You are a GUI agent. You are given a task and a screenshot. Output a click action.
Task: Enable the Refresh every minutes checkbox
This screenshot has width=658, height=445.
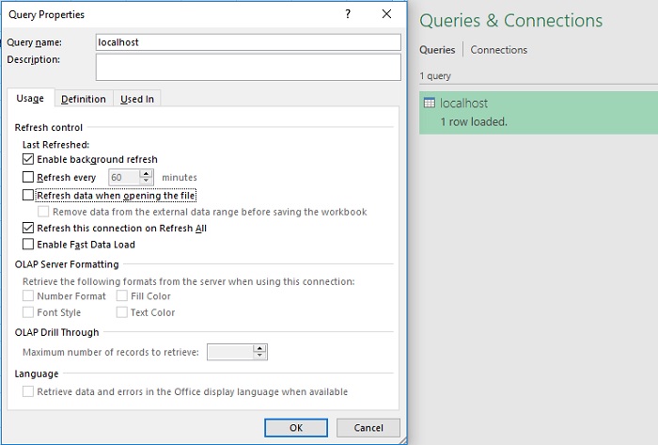(x=27, y=177)
